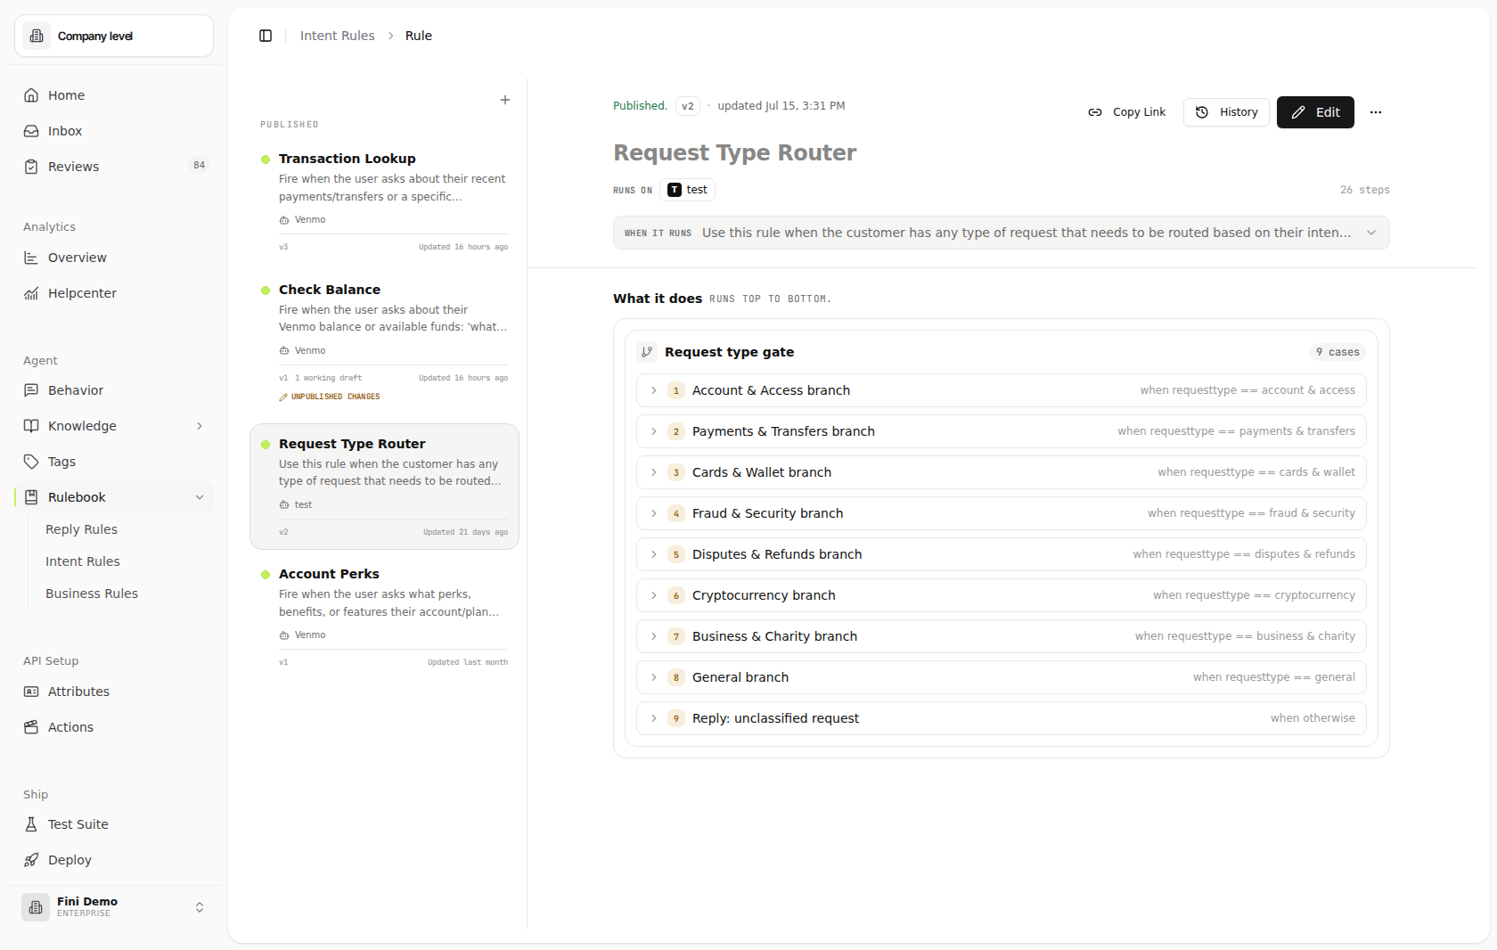The width and height of the screenshot is (1497, 950).
Task: Open Helpcenter analytics
Action: coord(114,293)
